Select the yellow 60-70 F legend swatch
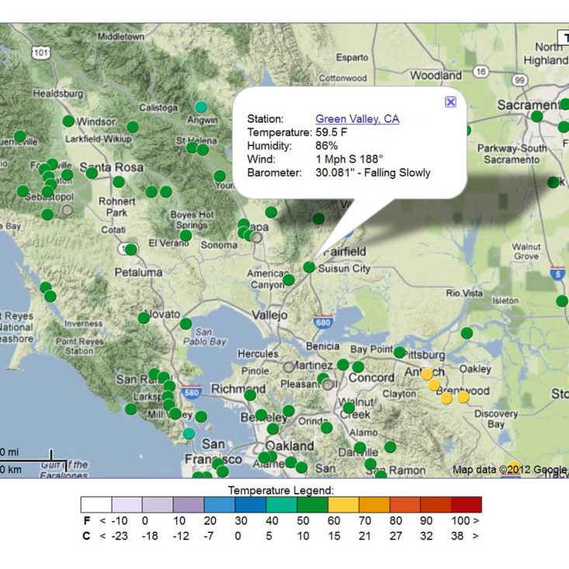This screenshot has height=569, width=569. coord(343,505)
